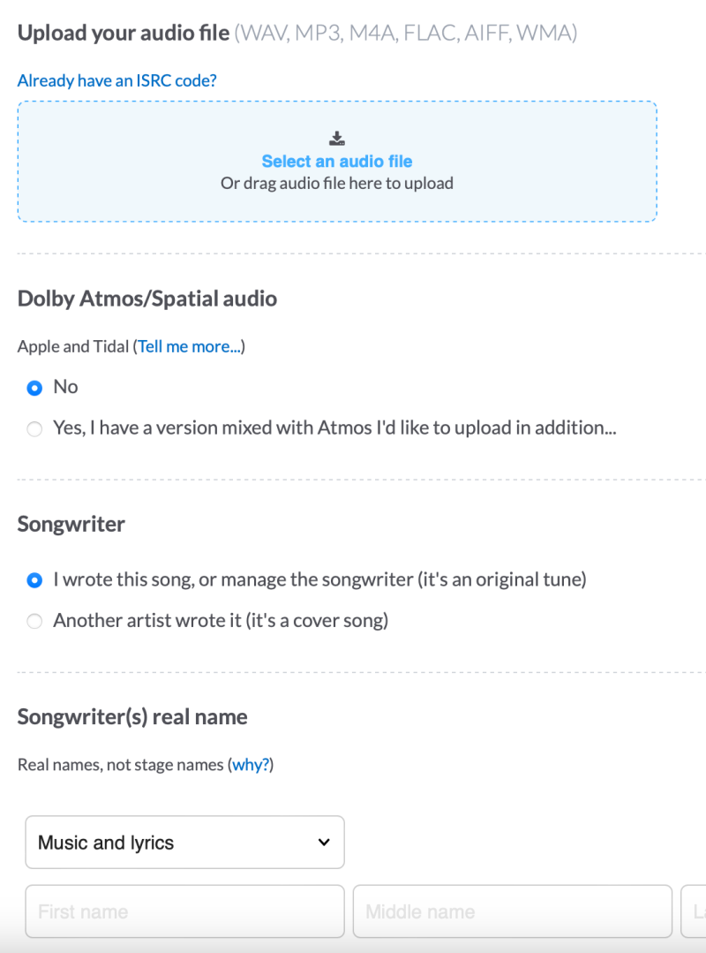Choose Another artist wrote it (cover song)
This screenshot has height=953, width=706.
(34, 621)
